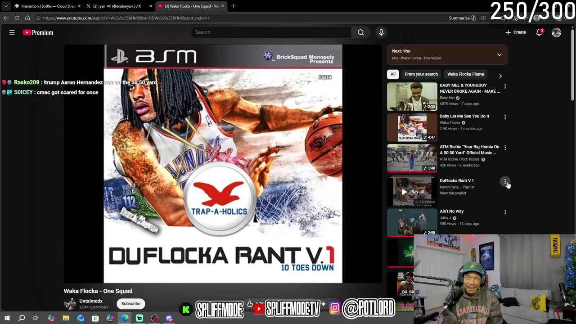Go back with the browser back arrow
576x324 pixels.
[x=6, y=18]
